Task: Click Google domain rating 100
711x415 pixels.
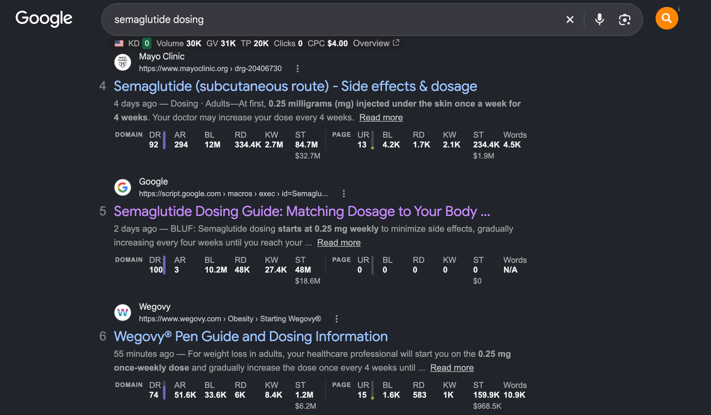Action: 156,270
